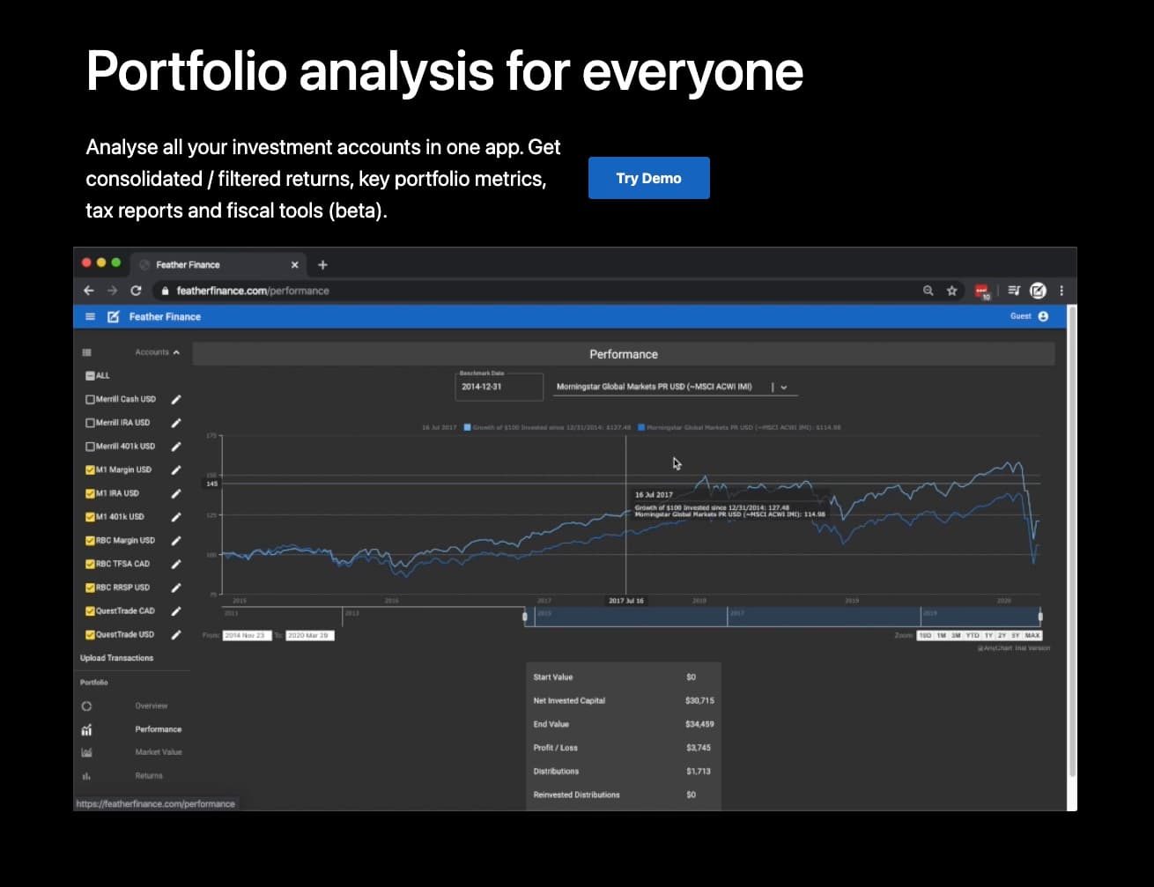Select the Feather Finance browser tab
Viewport: 1154px width, 887px height.
click(x=220, y=265)
